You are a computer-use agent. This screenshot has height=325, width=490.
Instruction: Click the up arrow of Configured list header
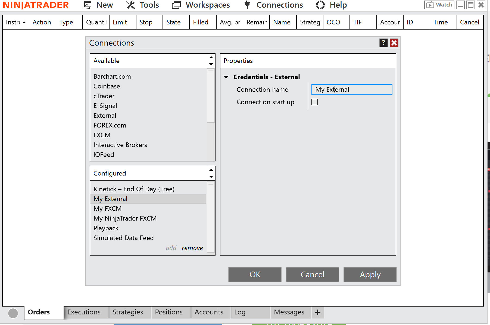[x=211, y=170]
